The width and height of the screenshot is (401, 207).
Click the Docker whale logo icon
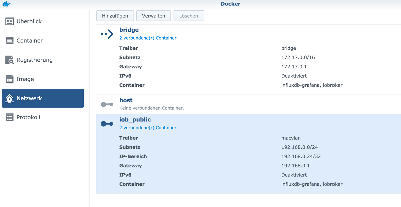pos(6,4)
